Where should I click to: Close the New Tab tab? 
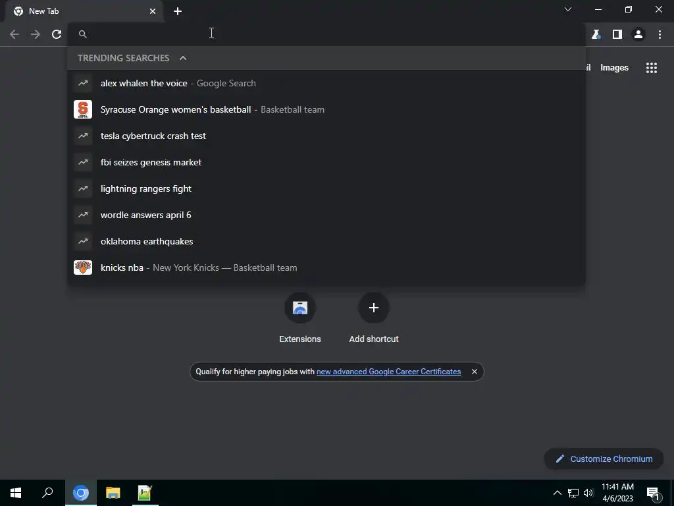153,11
